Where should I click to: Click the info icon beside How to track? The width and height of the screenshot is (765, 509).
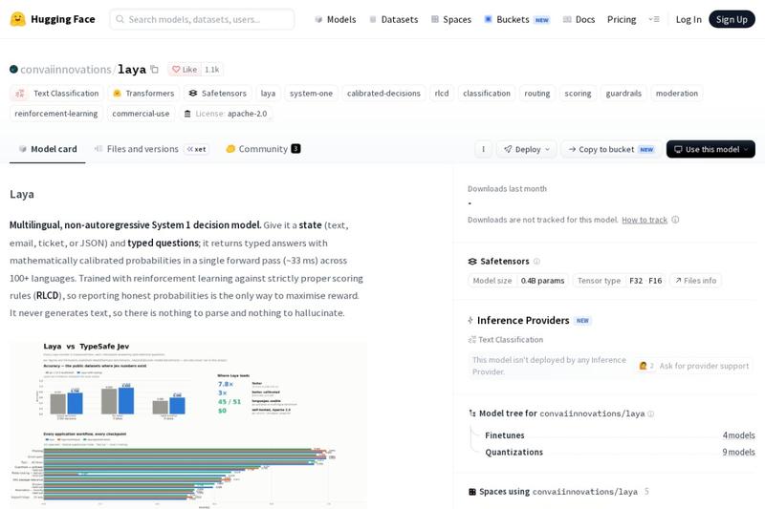click(x=675, y=220)
